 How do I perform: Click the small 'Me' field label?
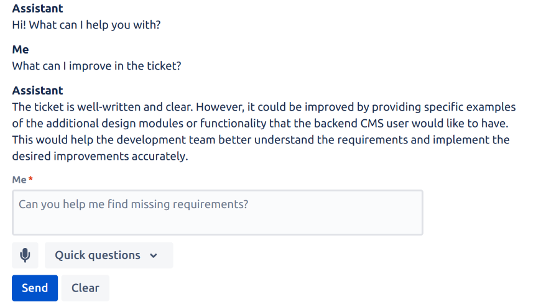point(19,180)
